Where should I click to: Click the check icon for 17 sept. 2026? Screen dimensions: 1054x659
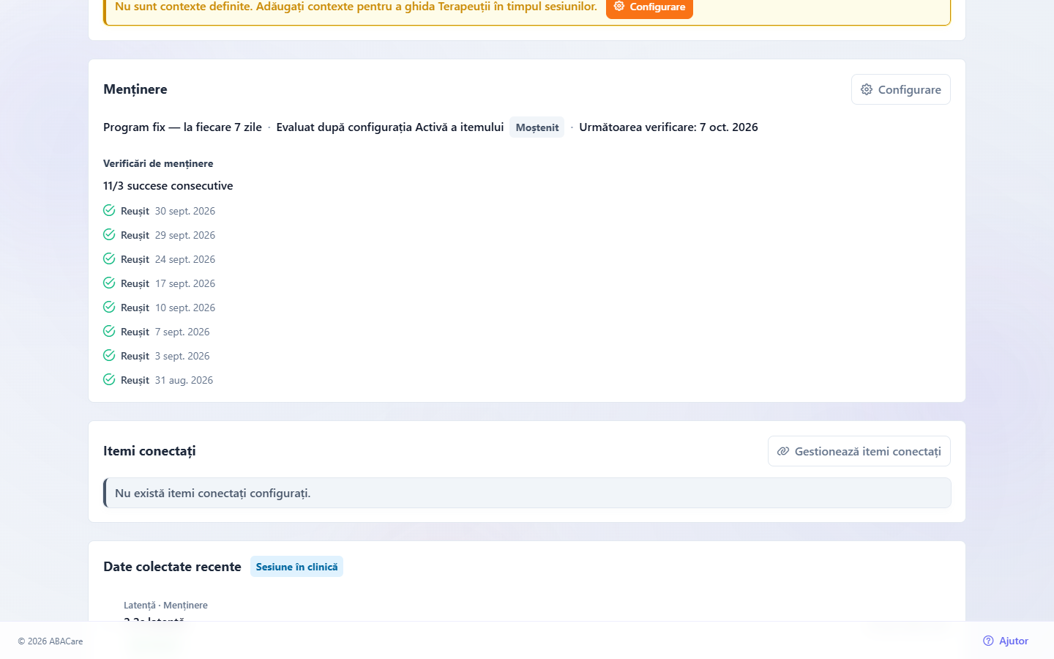click(x=109, y=283)
